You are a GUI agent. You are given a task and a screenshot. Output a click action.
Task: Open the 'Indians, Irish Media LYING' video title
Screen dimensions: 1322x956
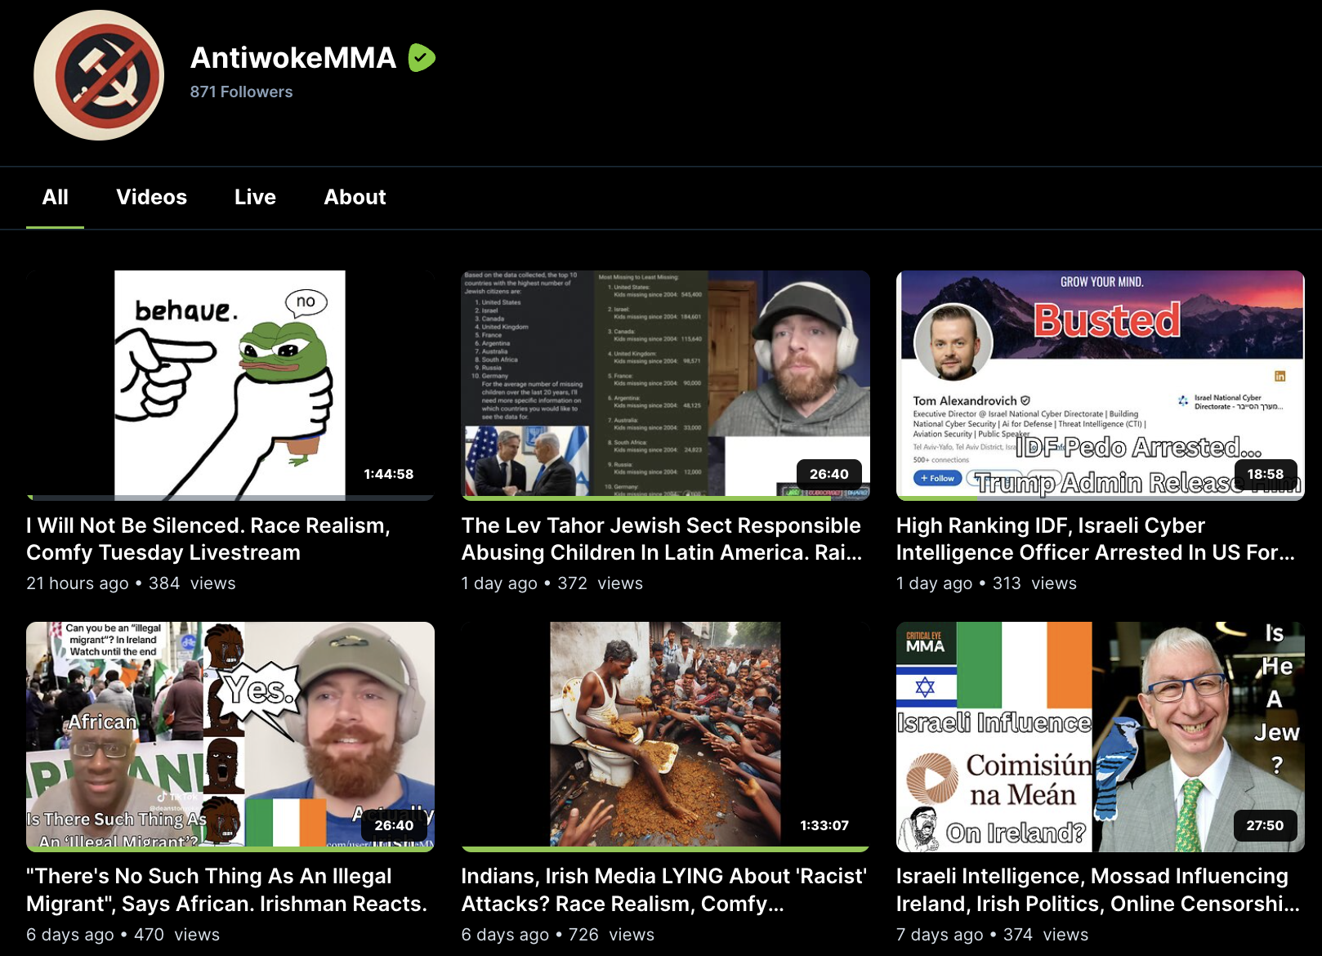664,890
